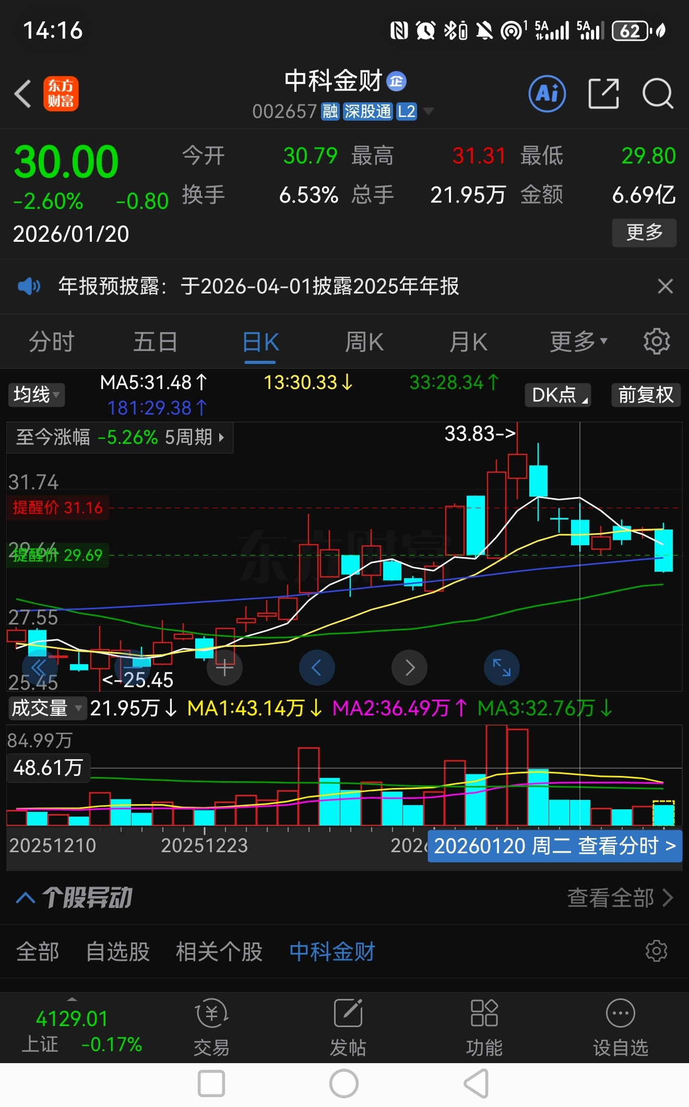Switch to 月K tab
The image size is (689, 1107).
click(x=469, y=342)
